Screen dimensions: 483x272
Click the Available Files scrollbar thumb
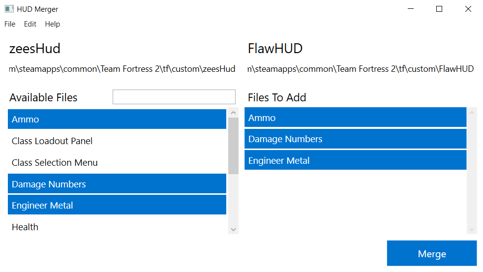click(x=233, y=146)
